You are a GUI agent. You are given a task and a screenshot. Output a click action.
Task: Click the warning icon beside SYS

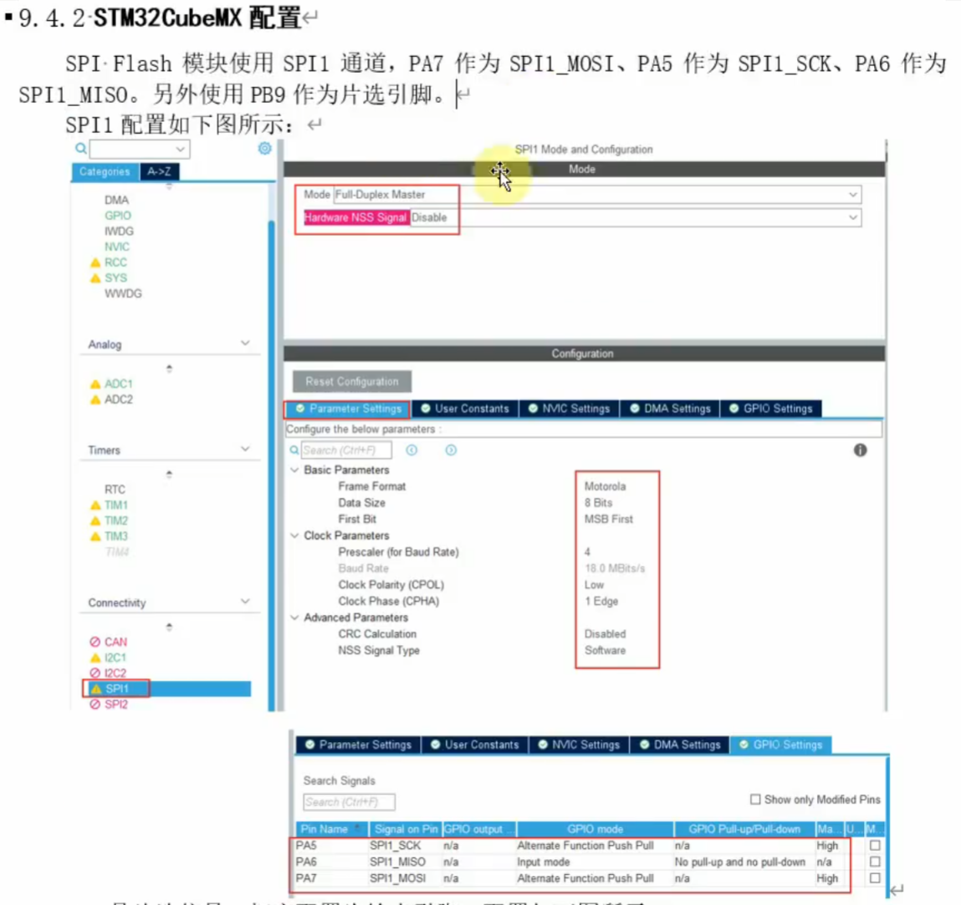(95, 278)
